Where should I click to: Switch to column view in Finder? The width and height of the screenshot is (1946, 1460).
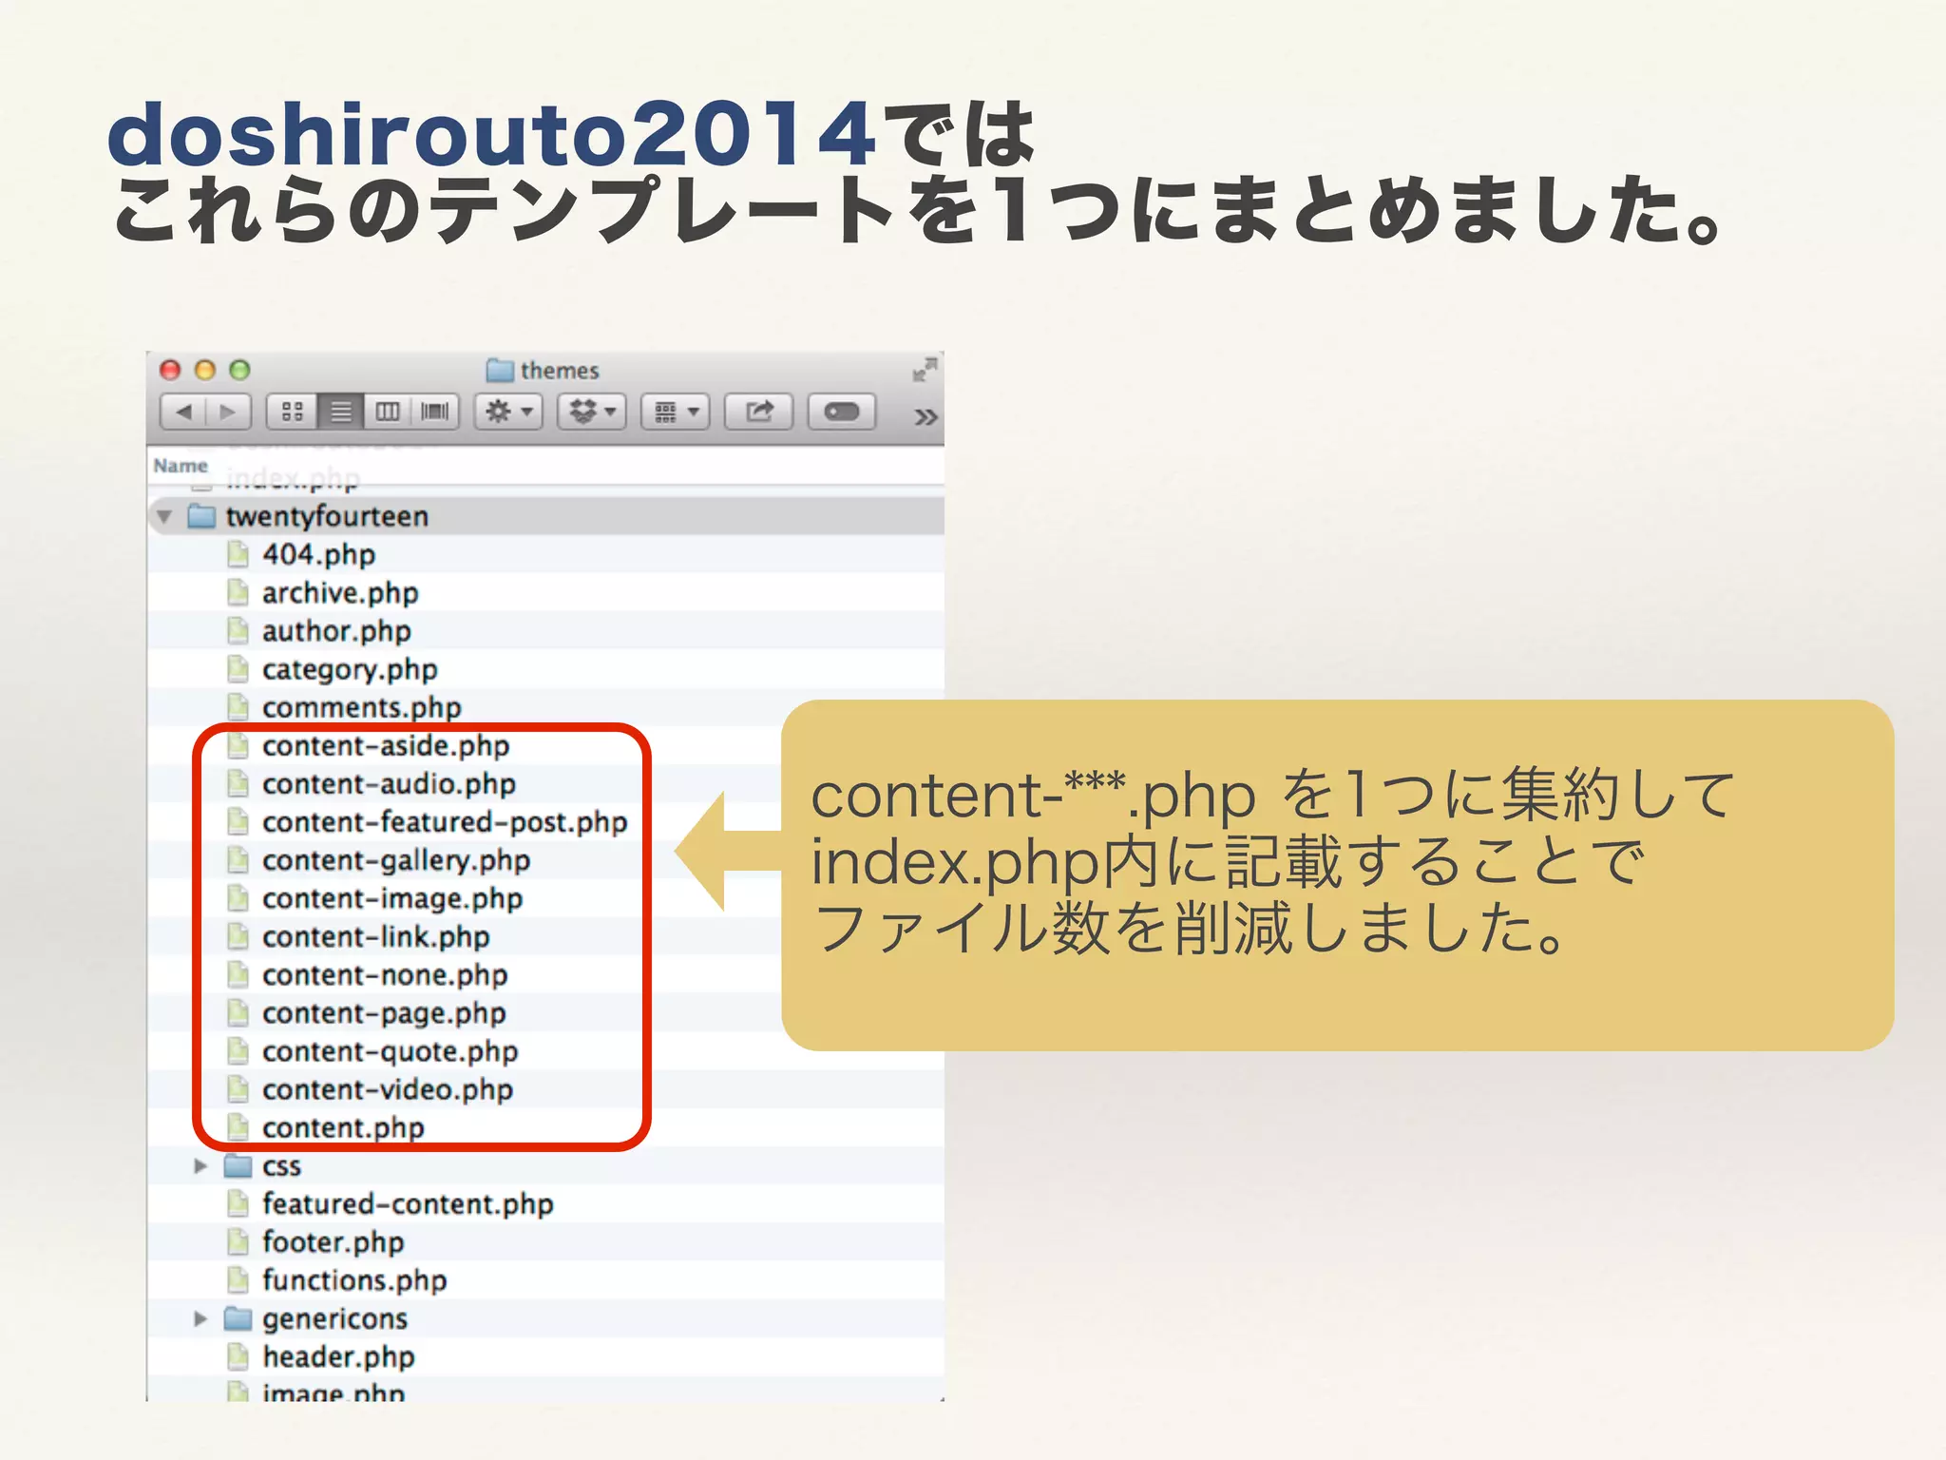[388, 412]
